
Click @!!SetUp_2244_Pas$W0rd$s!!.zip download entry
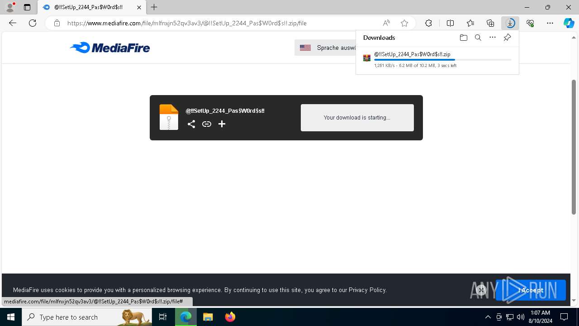pyautogui.click(x=412, y=54)
